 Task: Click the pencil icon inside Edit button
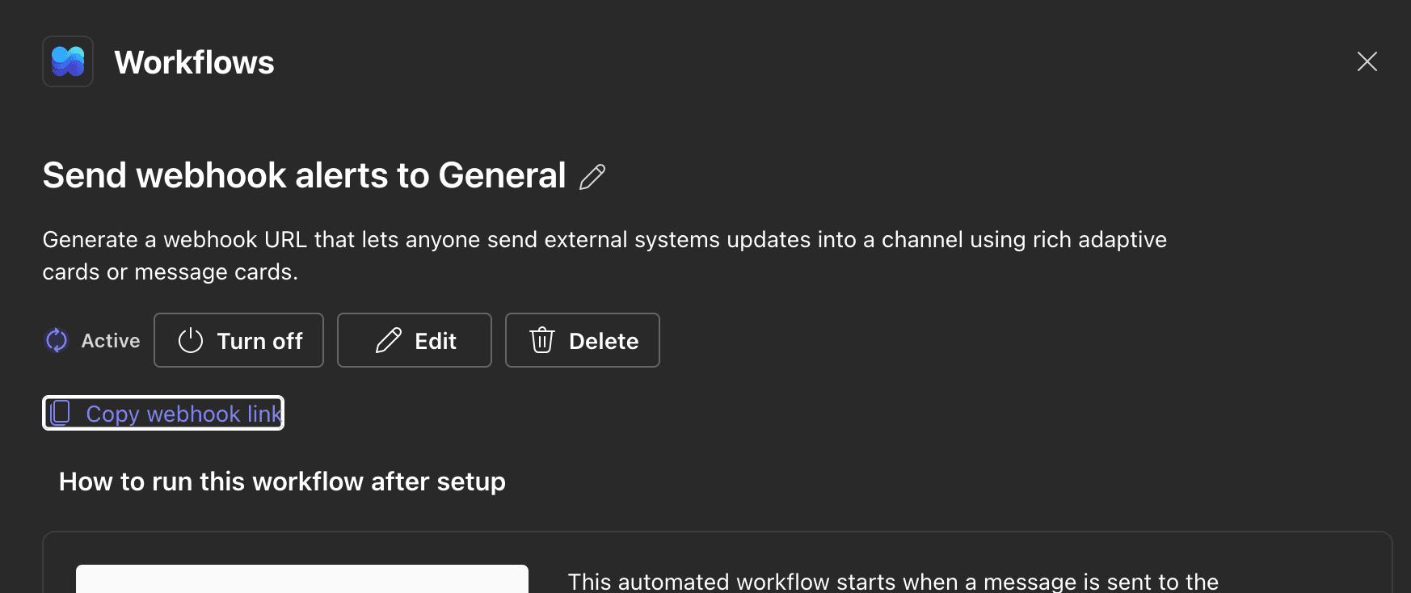(x=389, y=340)
